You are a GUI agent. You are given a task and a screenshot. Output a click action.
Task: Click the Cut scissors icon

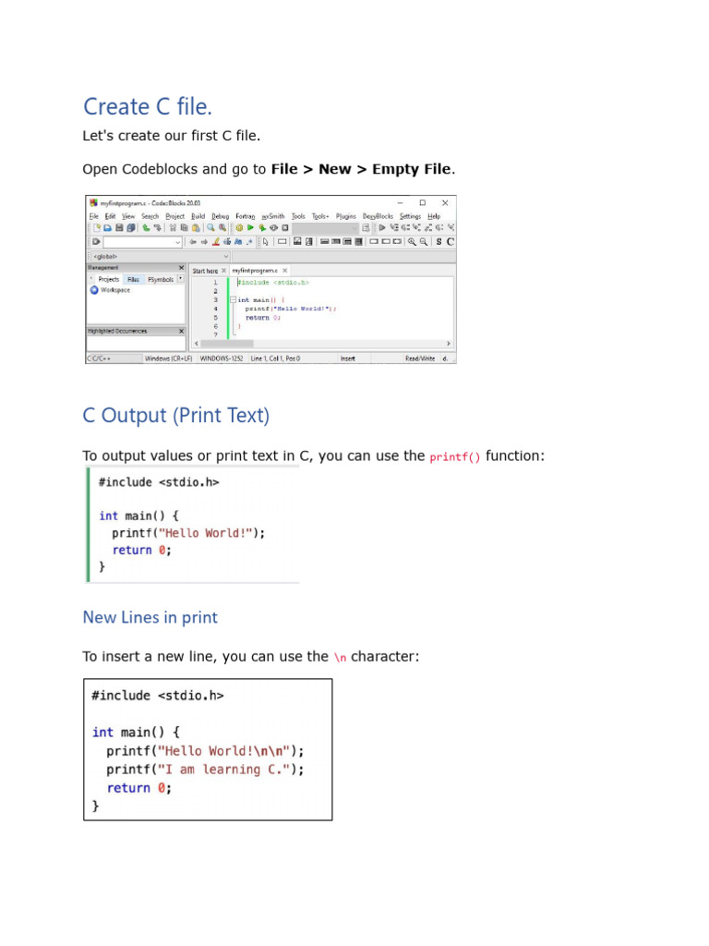pos(173,228)
